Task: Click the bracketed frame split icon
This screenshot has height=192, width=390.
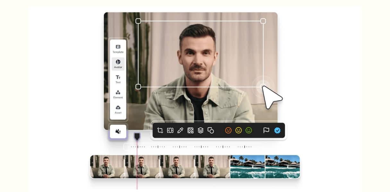Action: (170, 130)
